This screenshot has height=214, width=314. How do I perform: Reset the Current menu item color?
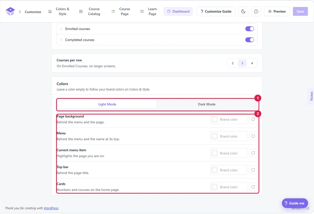253,153
